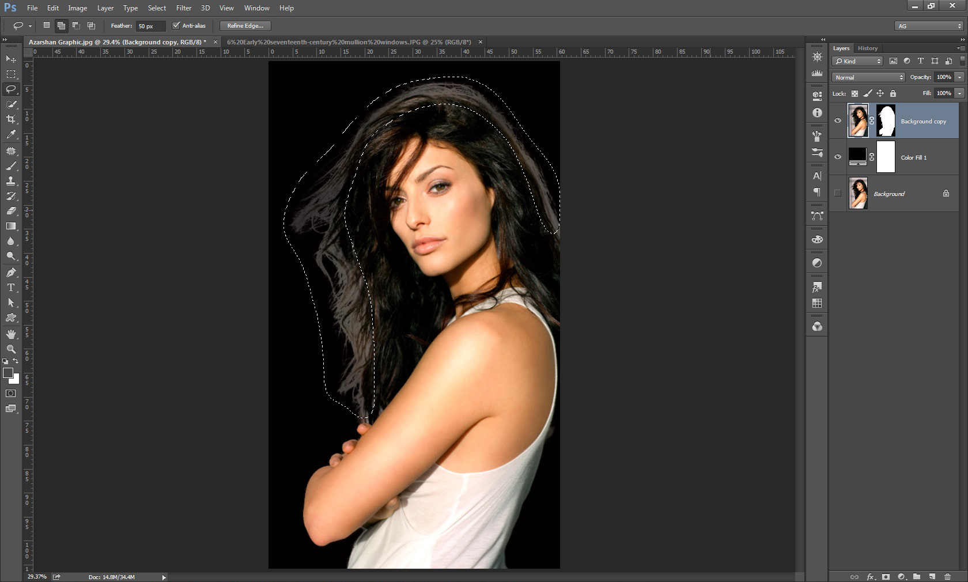Select the Crop tool
This screenshot has width=968, height=582.
(11, 119)
